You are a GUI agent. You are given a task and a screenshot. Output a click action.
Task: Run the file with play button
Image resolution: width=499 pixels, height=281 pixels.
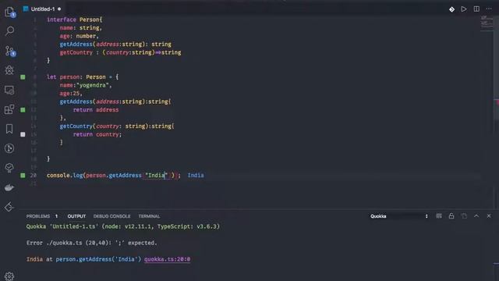click(464, 9)
